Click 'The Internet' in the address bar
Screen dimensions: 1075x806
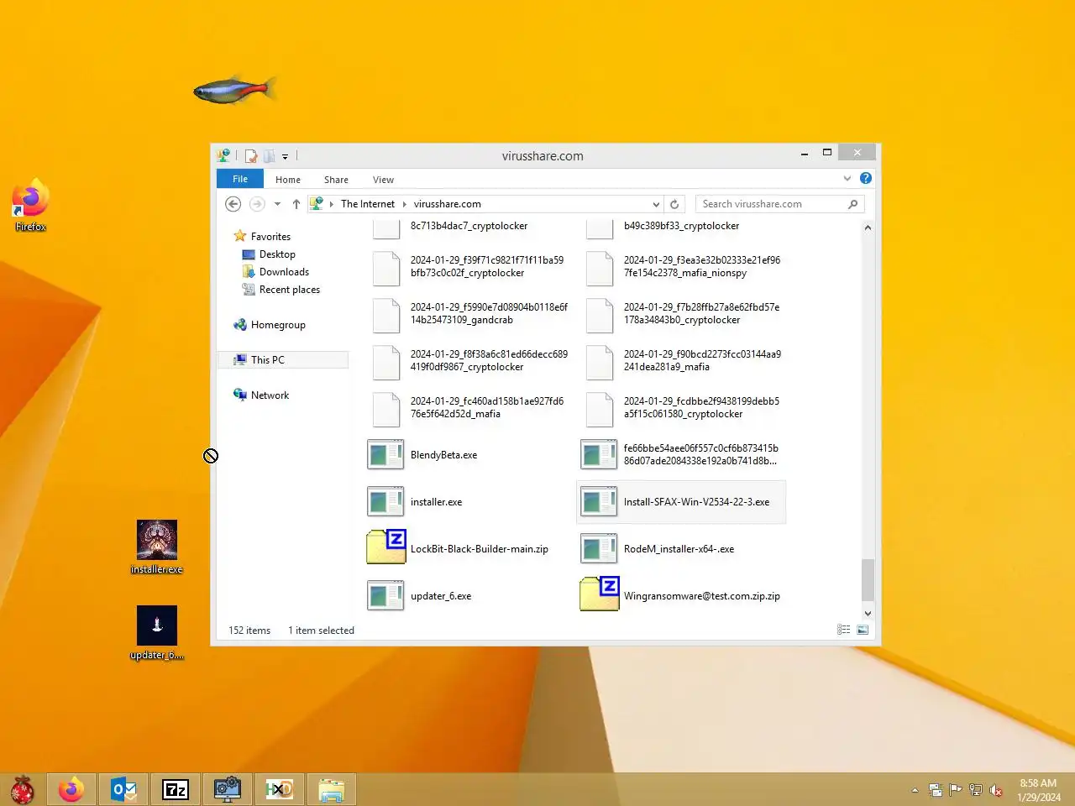(x=367, y=204)
